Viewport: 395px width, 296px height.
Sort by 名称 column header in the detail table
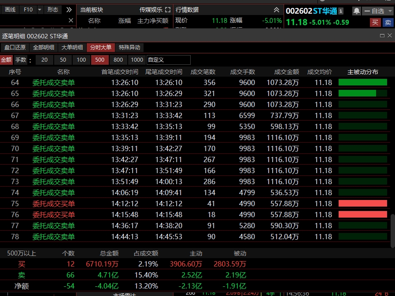tap(63, 72)
